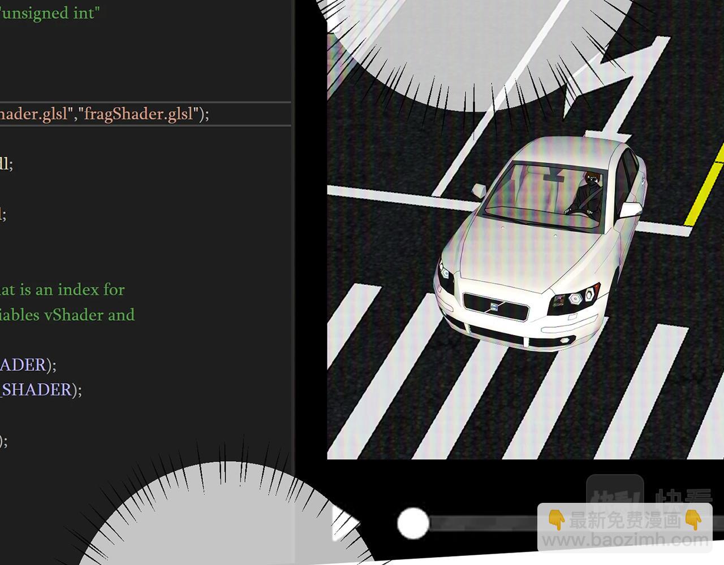The image size is (724, 565).
Task: Click the ADER); code line
Action: point(27,364)
